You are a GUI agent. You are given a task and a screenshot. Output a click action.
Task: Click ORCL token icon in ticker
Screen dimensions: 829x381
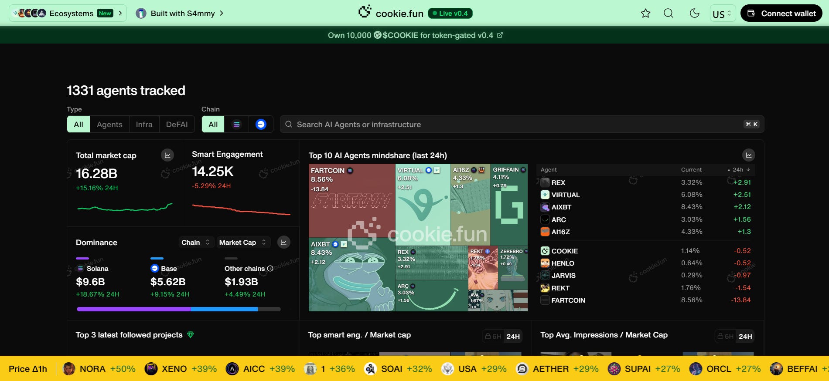click(x=696, y=369)
